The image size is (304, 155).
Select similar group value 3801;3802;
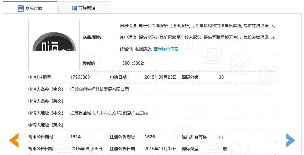[x=133, y=63]
